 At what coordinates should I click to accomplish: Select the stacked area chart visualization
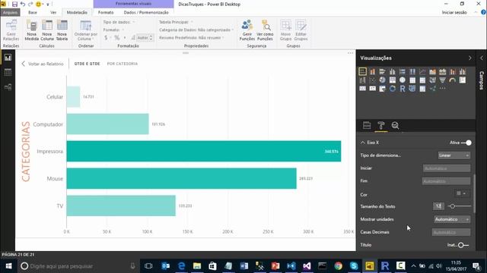[x=442, y=71]
